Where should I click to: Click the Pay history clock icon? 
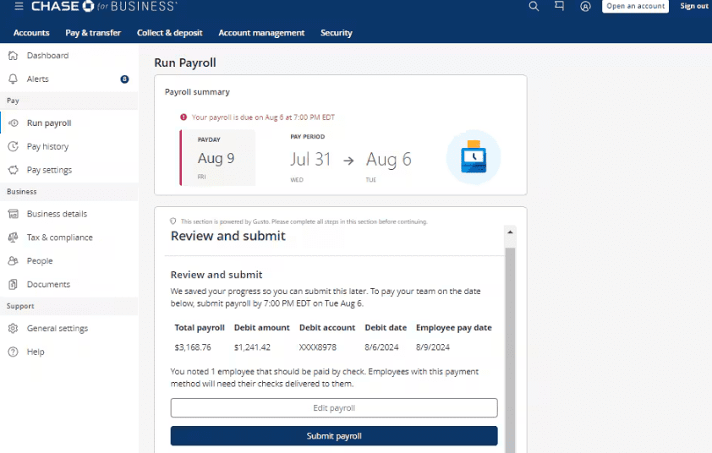(14, 146)
